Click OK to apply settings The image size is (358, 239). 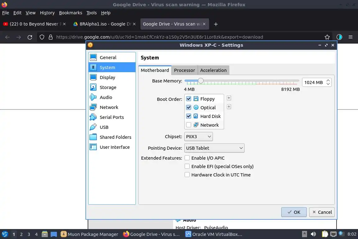coord(294,212)
